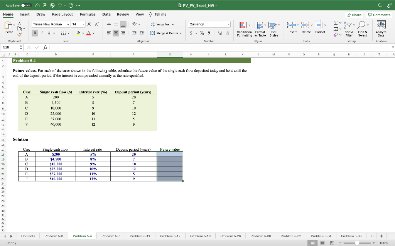
Task: Click the Share button
Action: pos(354,15)
